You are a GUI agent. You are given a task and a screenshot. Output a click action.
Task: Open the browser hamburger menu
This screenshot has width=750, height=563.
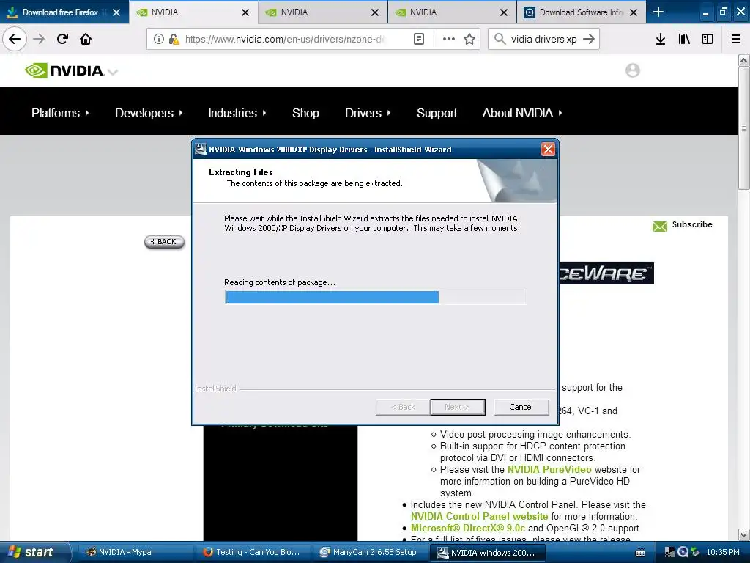[736, 39]
